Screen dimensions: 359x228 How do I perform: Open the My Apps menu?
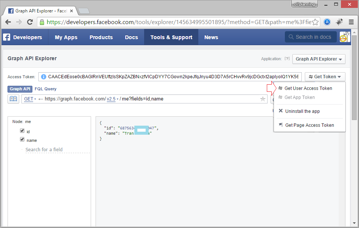pyautogui.click(x=66, y=37)
